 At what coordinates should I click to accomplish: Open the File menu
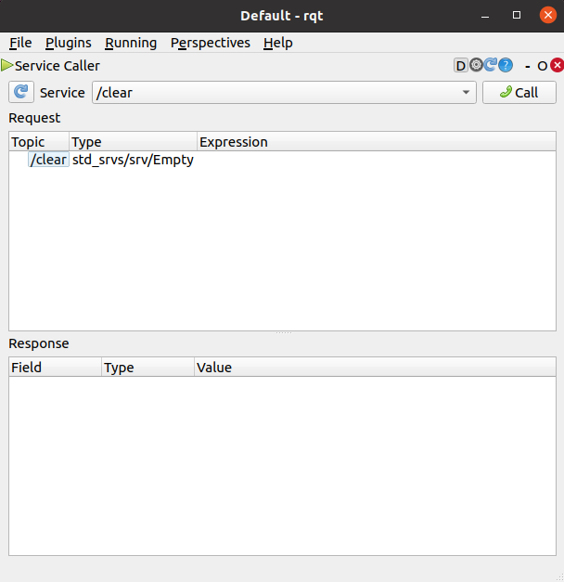pos(20,43)
